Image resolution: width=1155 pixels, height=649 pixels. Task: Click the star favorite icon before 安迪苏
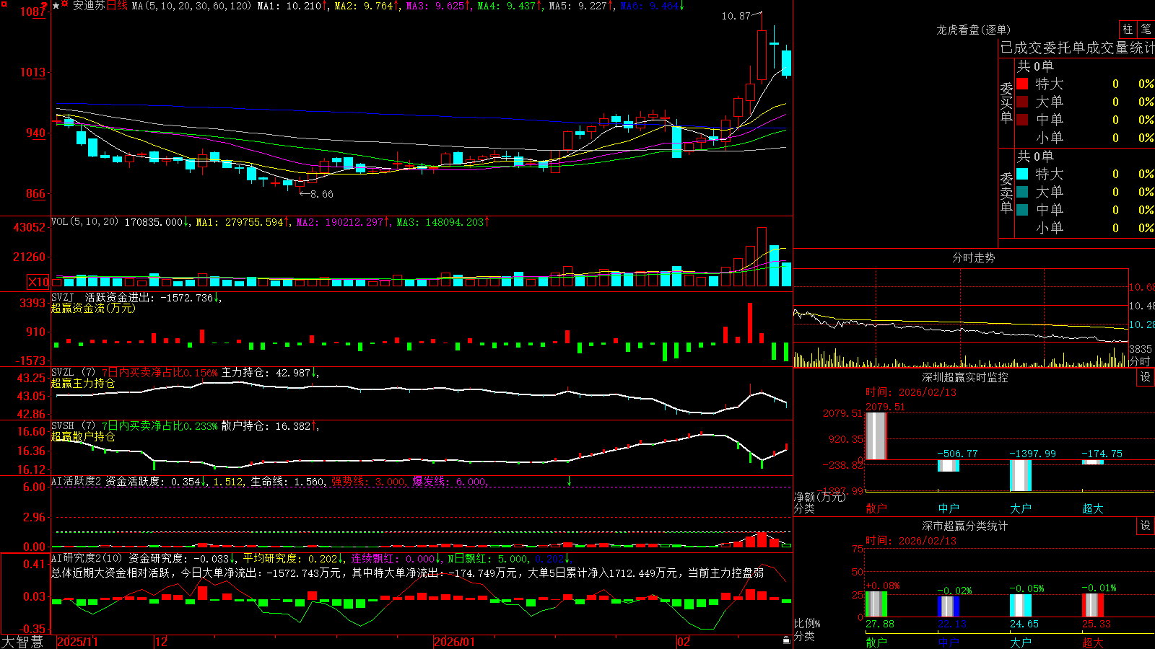point(56,6)
